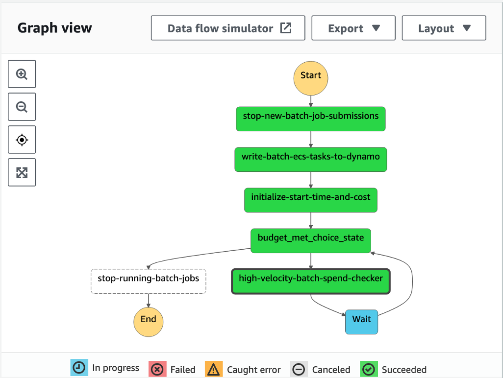Open the Data flow simulator
This screenshot has width=503, height=378.
[x=221, y=28]
